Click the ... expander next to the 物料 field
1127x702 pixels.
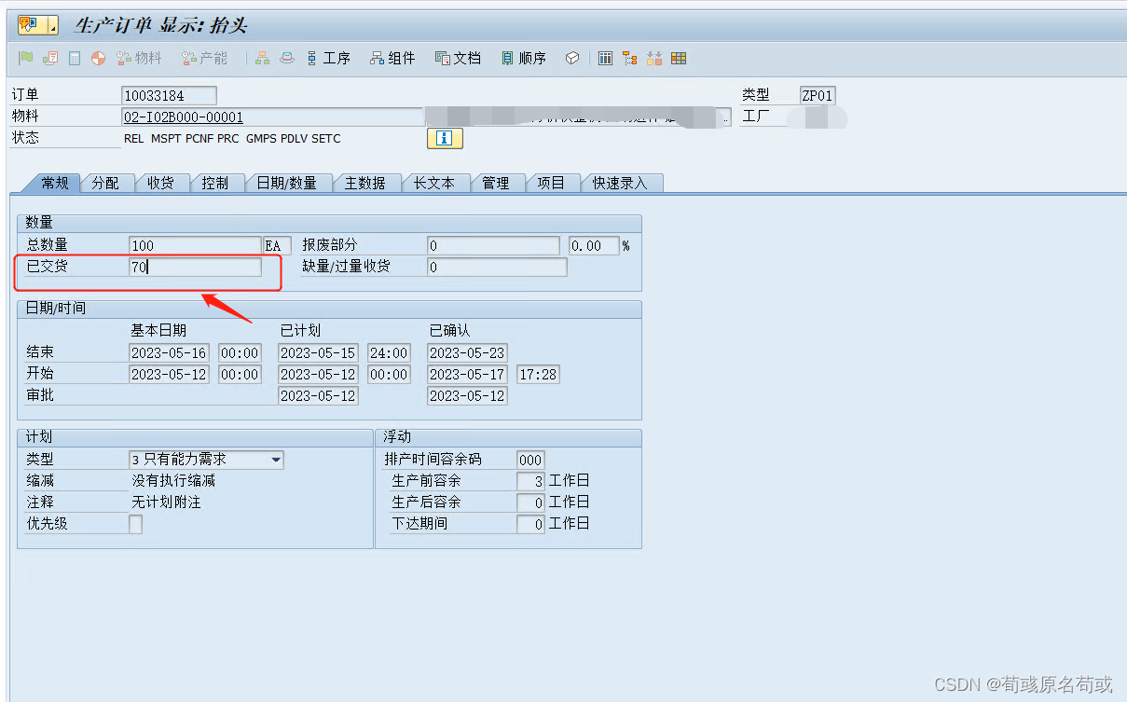pyautogui.click(x=725, y=117)
